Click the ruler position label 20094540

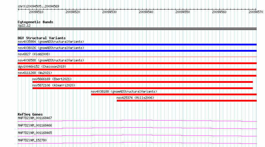146,12
